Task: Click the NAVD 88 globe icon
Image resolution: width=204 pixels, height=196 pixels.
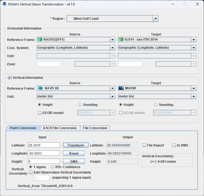Action: coord(40,88)
